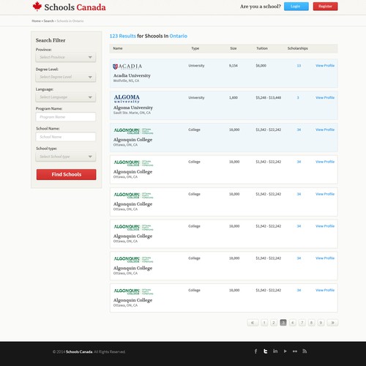The height and width of the screenshot is (366, 366).
Task: Open the Algoma University name link
Action: click(x=133, y=108)
